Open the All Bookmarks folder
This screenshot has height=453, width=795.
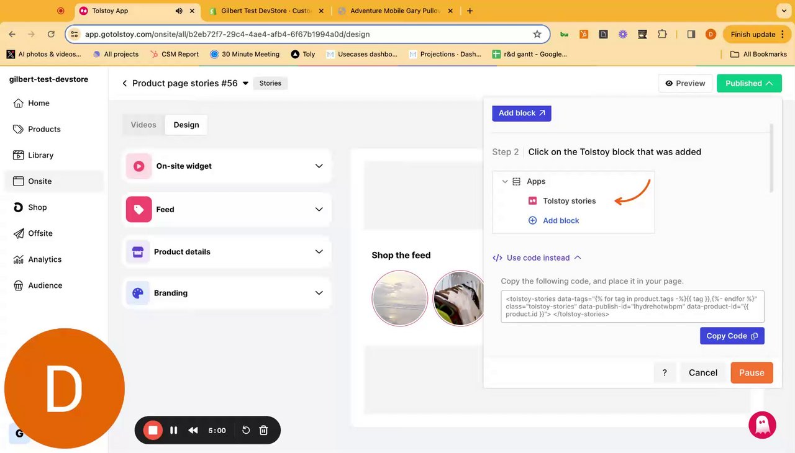pyautogui.click(x=758, y=54)
